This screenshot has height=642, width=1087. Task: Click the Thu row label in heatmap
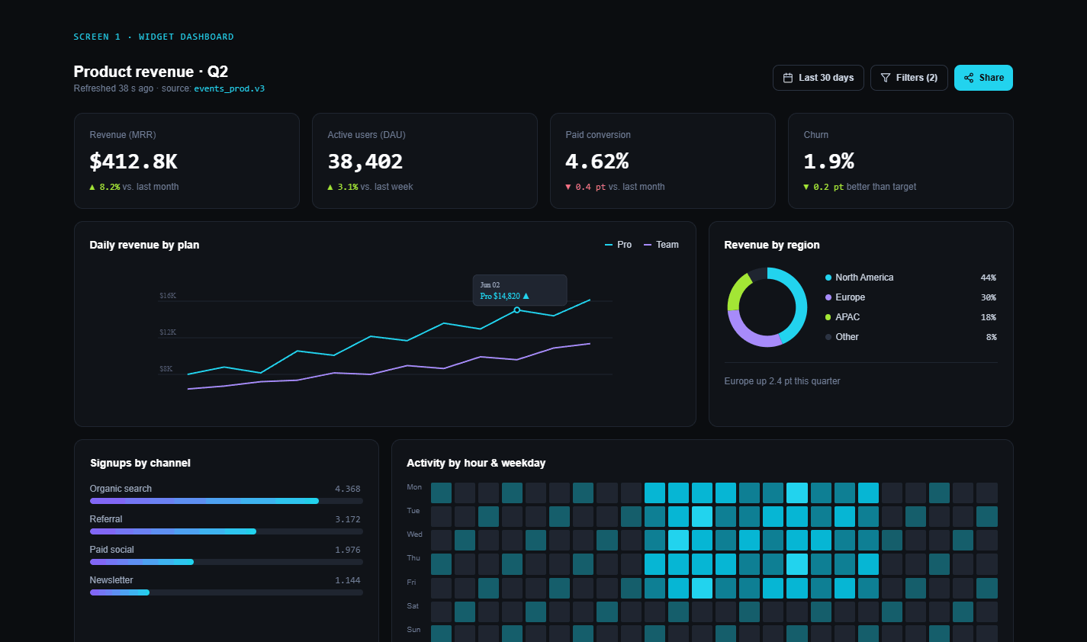click(413, 558)
